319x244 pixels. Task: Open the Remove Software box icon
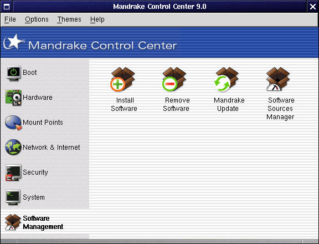click(x=174, y=79)
